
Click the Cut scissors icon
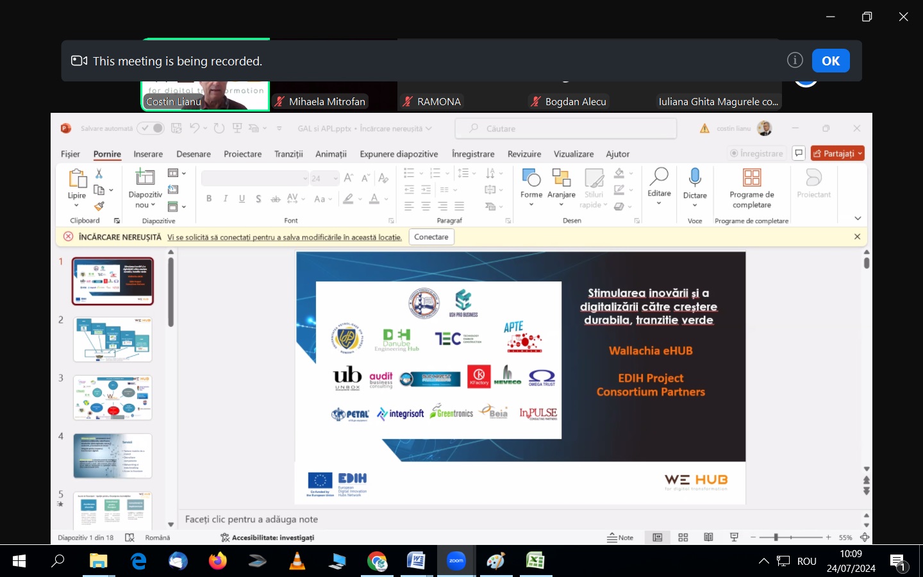(99, 174)
